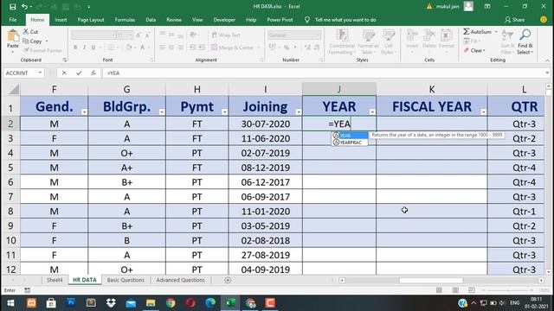The image size is (554, 311).
Task: Toggle Underline formatting button
Action: click(93, 48)
